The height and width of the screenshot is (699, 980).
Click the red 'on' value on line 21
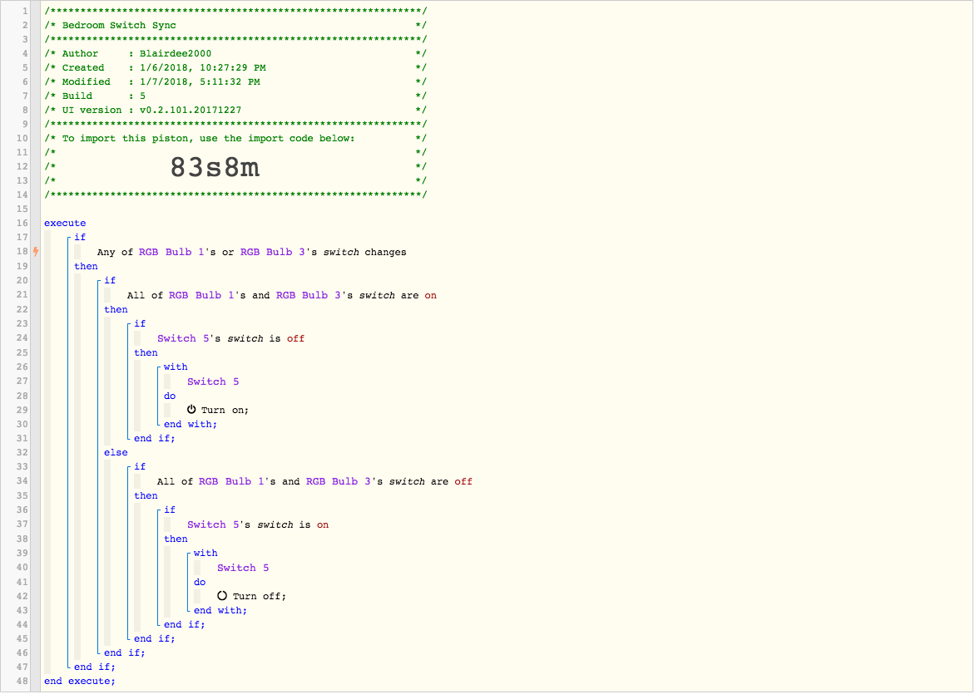[431, 295]
